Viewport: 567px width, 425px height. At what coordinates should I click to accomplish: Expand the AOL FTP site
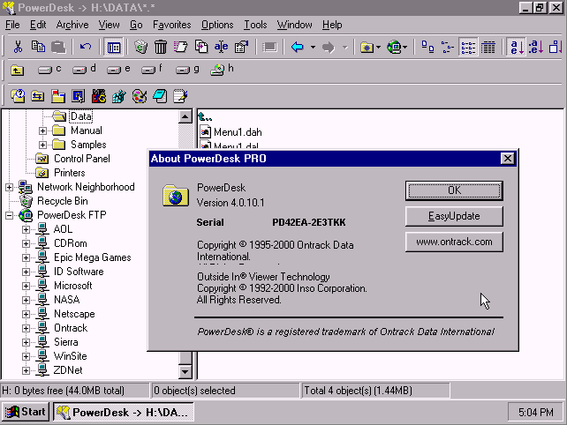coord(26,229)
